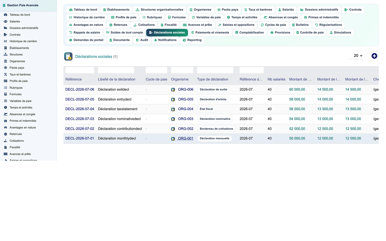Open Avances et prêts in sidebar
The height and width of the screenshot is (241, 386).
[x=20, y=154]
